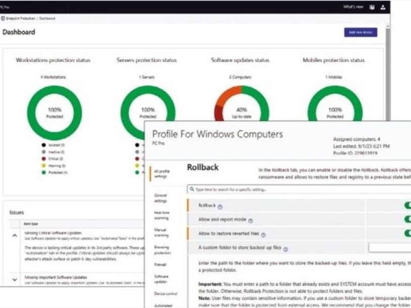Click help icon next to Allow and report mode
Image resolution: width=411 pixels, height=308 pixels.
pos(250,221)
